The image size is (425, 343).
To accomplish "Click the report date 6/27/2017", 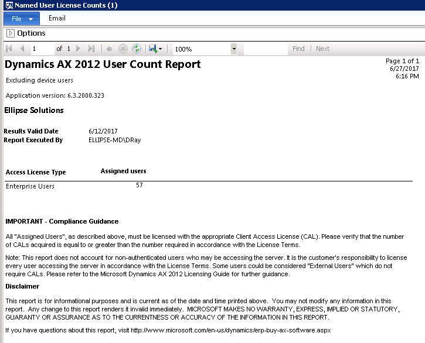I will [404, 68].
